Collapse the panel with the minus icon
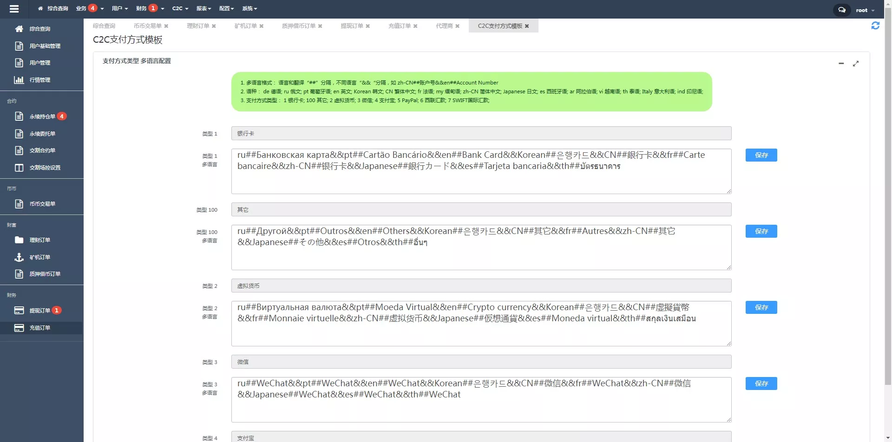This screenshot has width=892, height=442. coord(841,64)
